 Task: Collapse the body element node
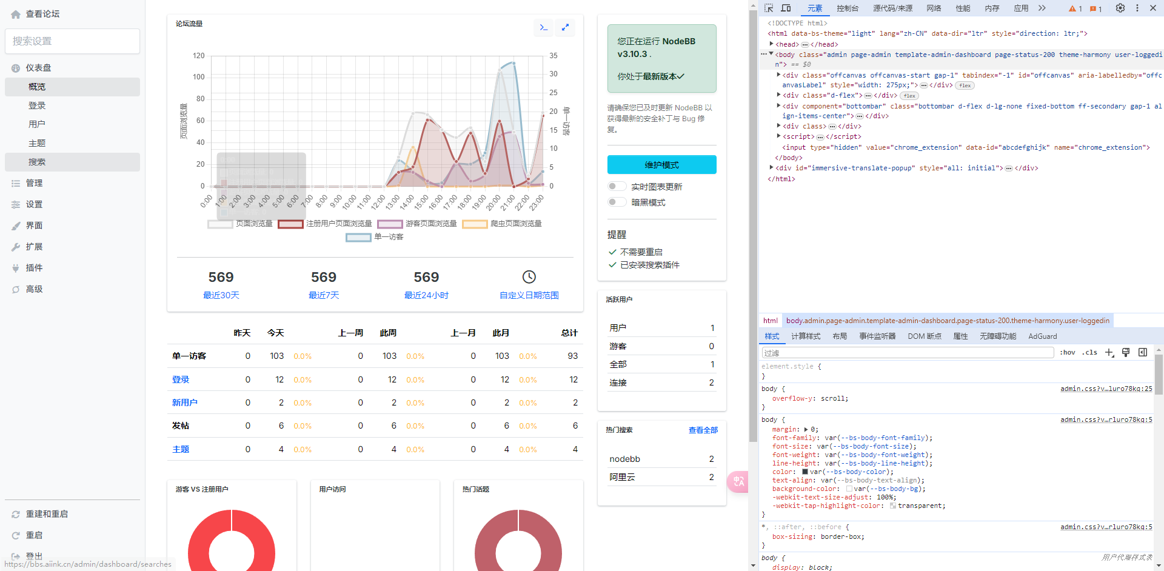click(771, 54)
